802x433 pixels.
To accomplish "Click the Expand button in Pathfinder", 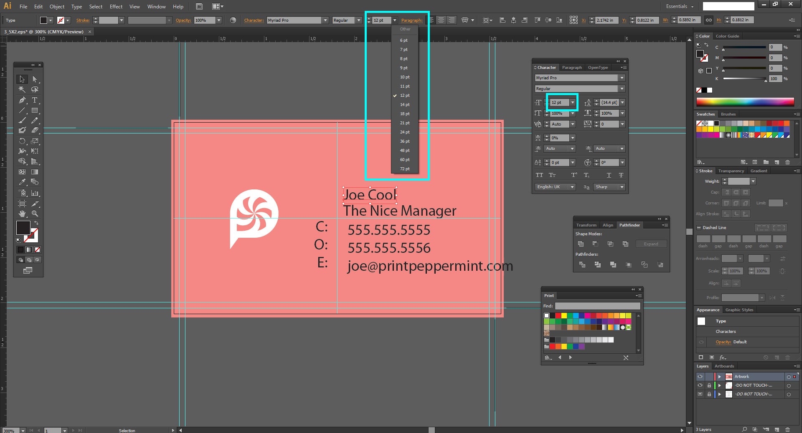I will click(651, 244).
